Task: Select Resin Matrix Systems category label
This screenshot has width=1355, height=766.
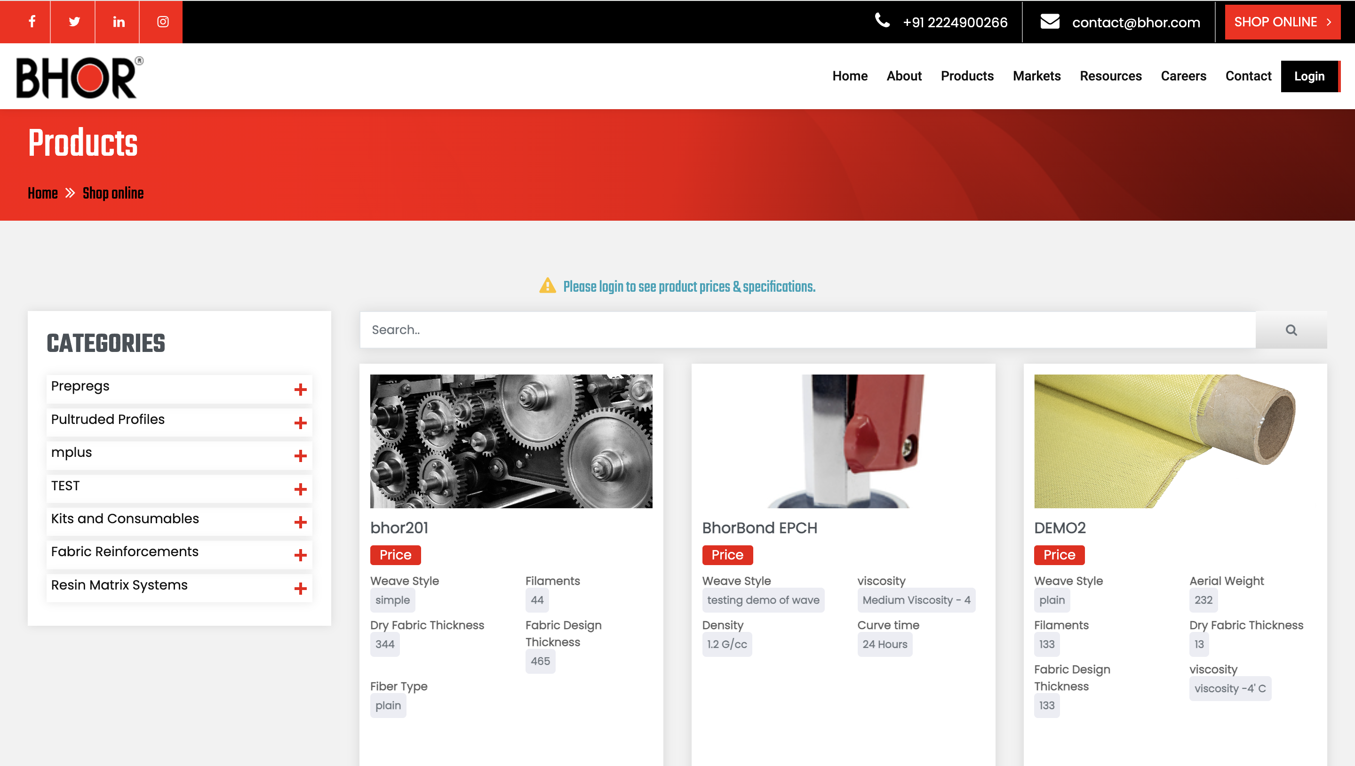Action: click(x=119, y=585)
